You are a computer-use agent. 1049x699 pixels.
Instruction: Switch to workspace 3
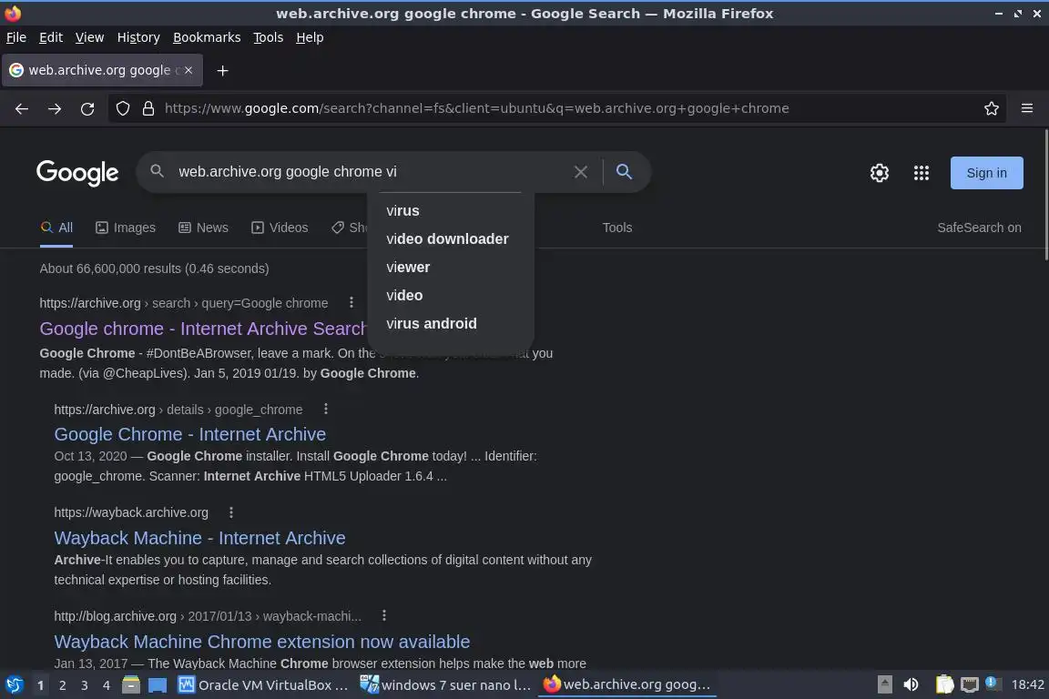tap(85, 685)
